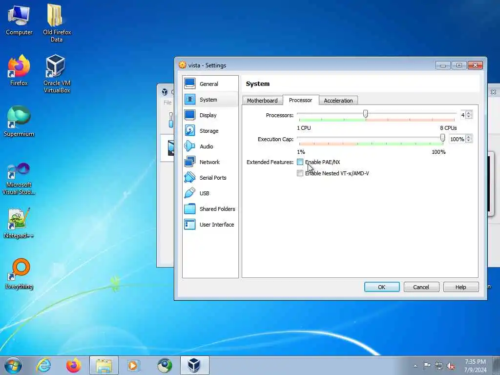The height and width of the screenshot is (375, 500).
Task: Switch to the Motherboard tab
Action: pyautogui.click(x=262, y=101)
